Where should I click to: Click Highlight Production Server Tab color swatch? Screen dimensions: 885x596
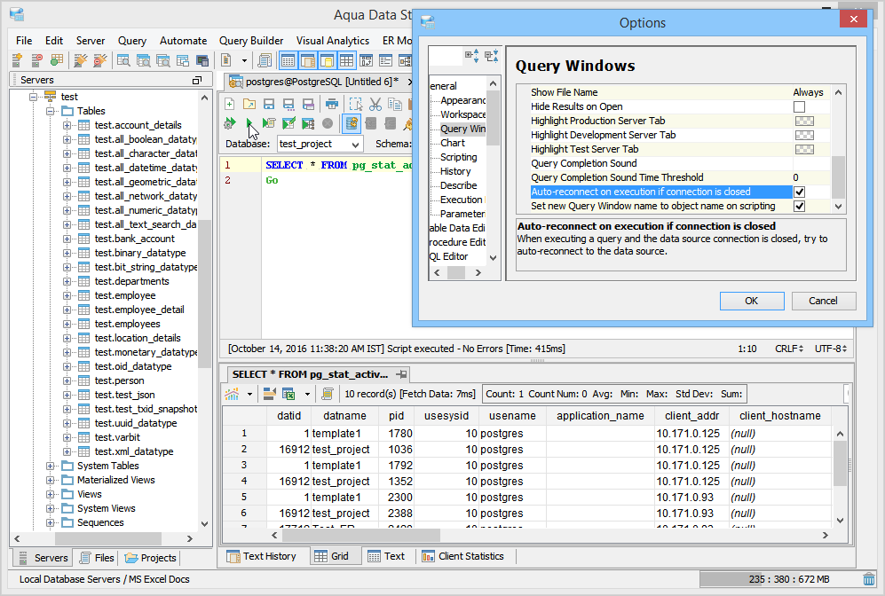point(804,121)
